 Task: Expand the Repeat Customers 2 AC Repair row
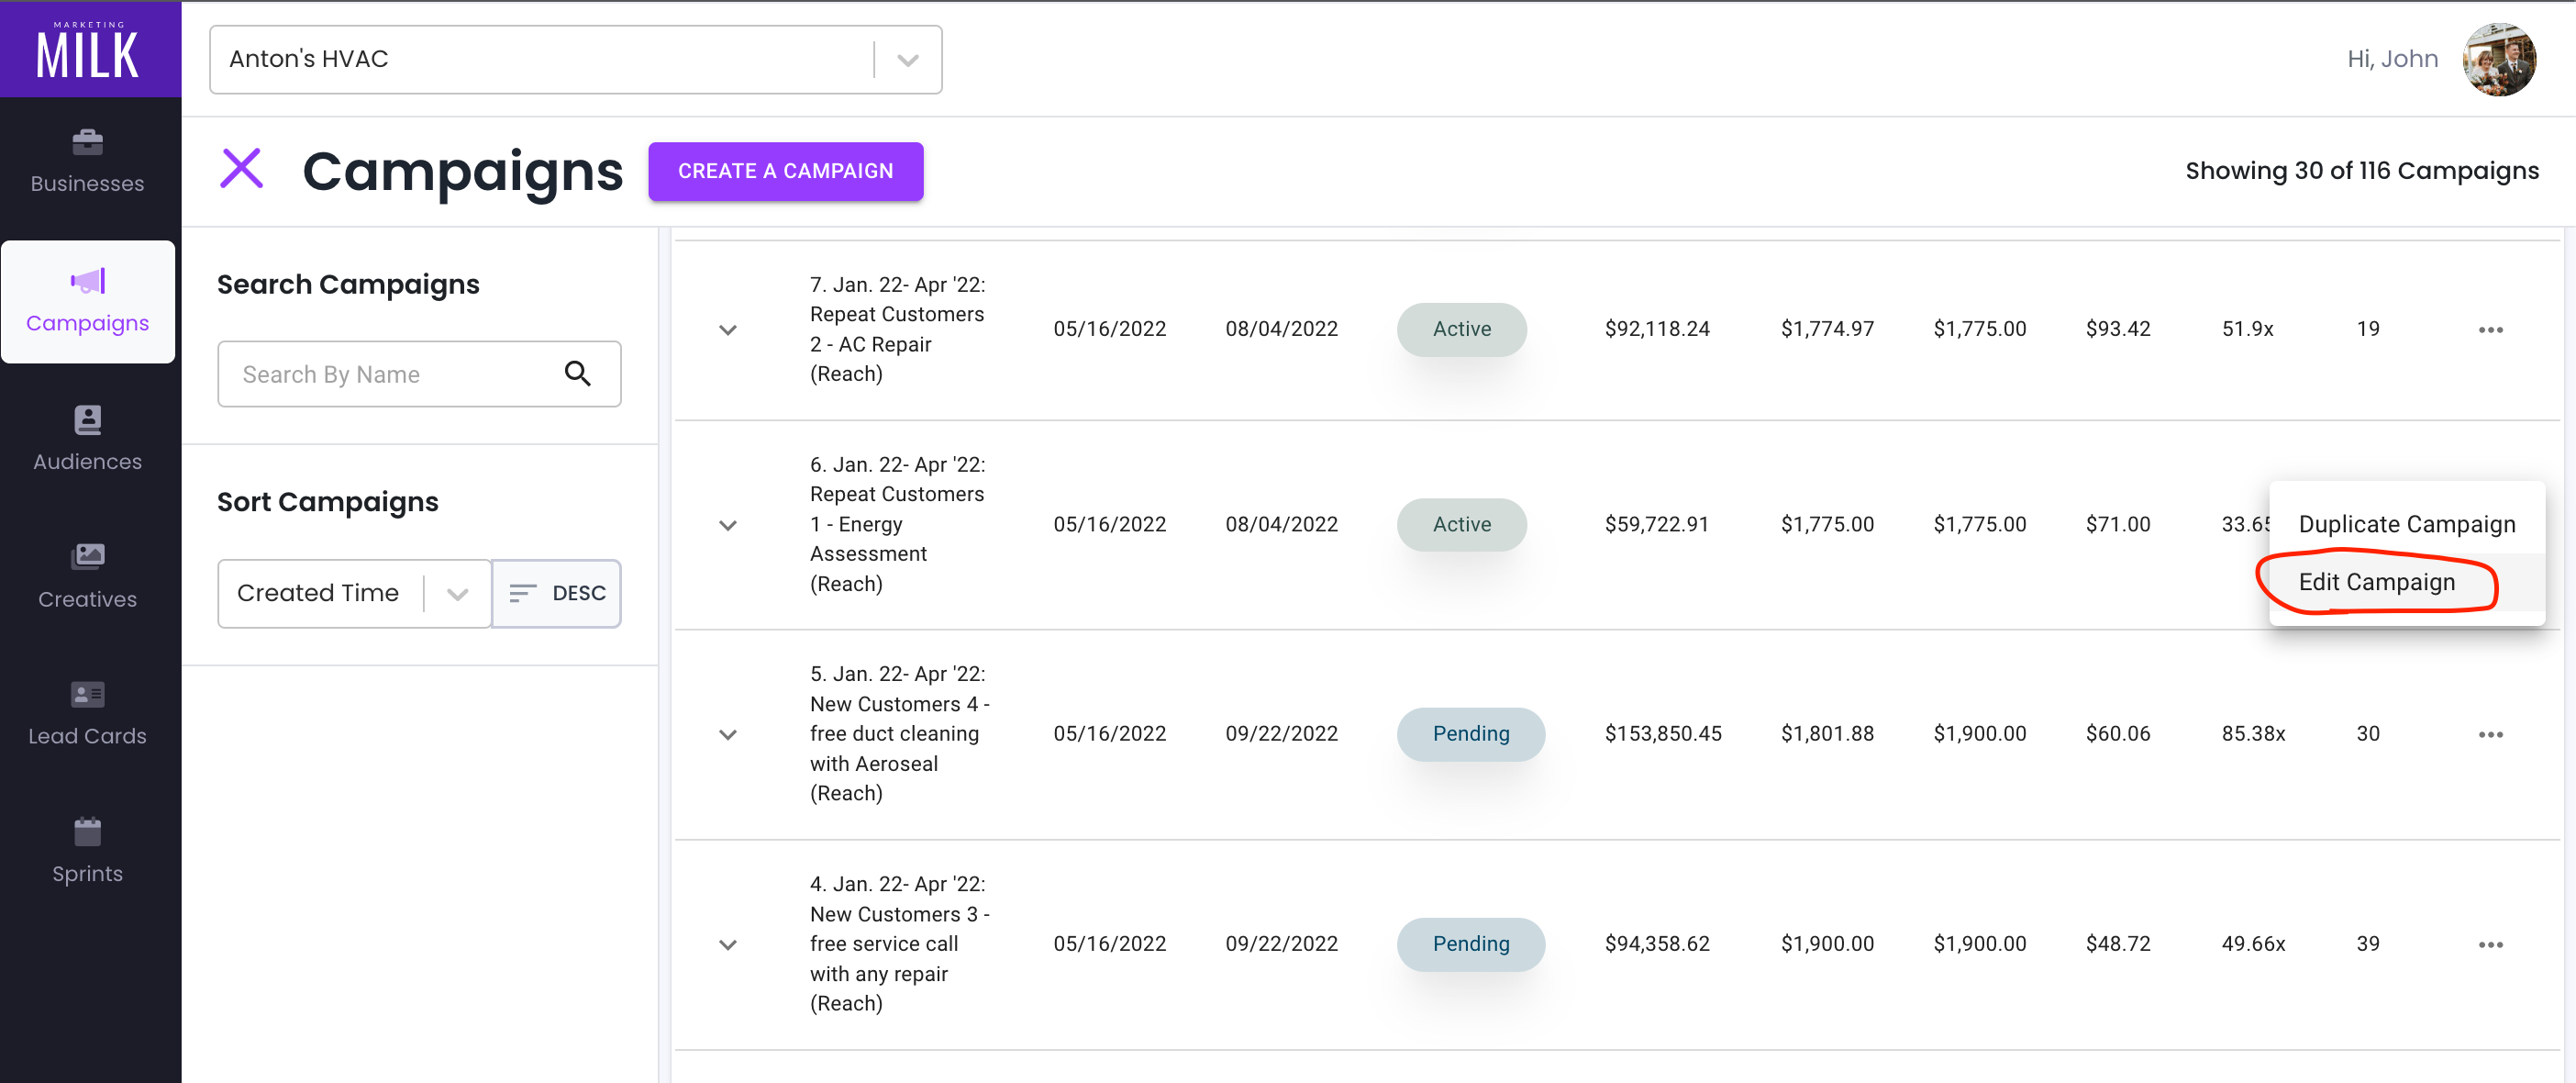727,330
